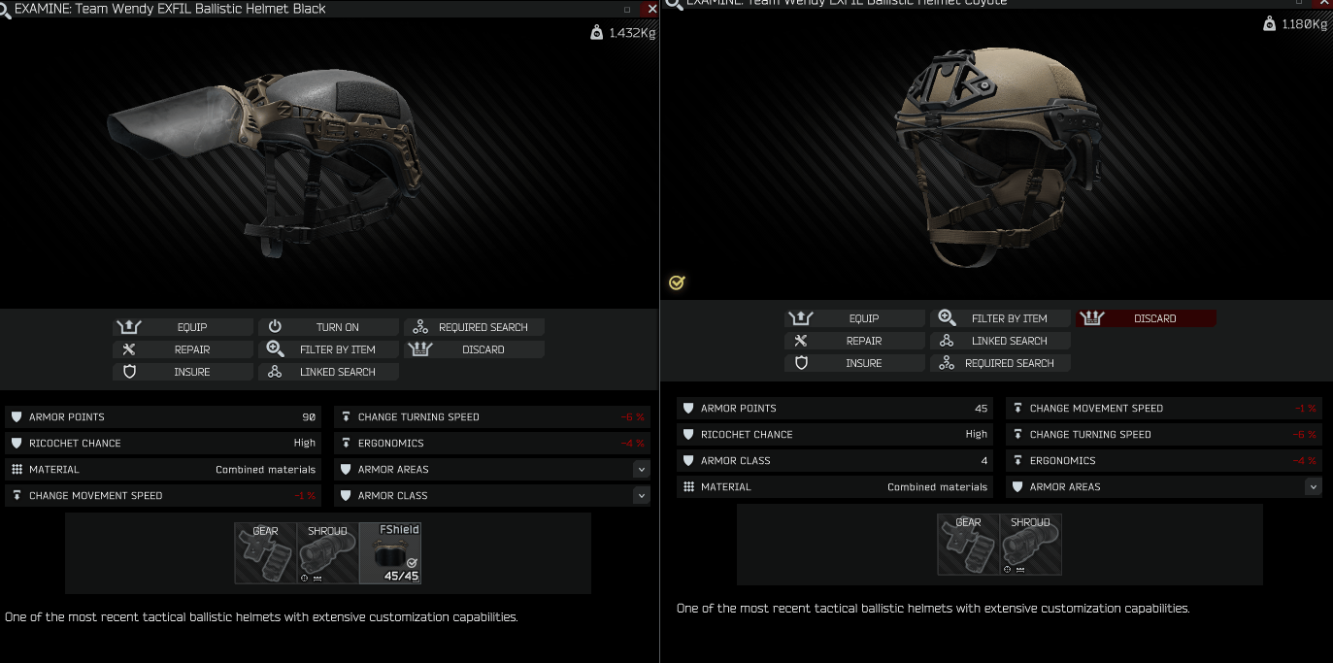Click the weight icon beside 1.180Kg
This screenshot has width=1333, height=663.
(1269, 24)
